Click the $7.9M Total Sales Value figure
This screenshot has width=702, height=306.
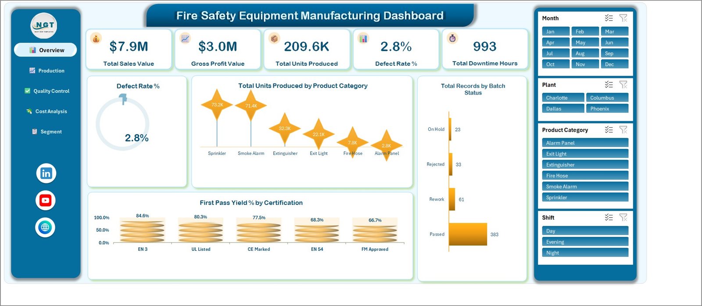click(x=129, y=46)
